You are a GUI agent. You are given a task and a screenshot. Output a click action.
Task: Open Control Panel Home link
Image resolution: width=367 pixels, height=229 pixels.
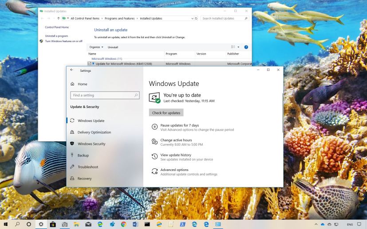[x=57, y=27]
